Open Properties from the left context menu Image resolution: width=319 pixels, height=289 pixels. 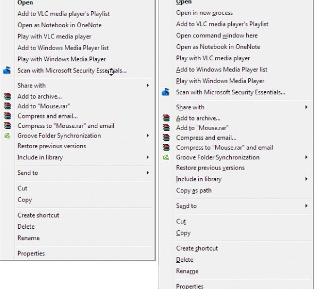click(x=31, y=253)
